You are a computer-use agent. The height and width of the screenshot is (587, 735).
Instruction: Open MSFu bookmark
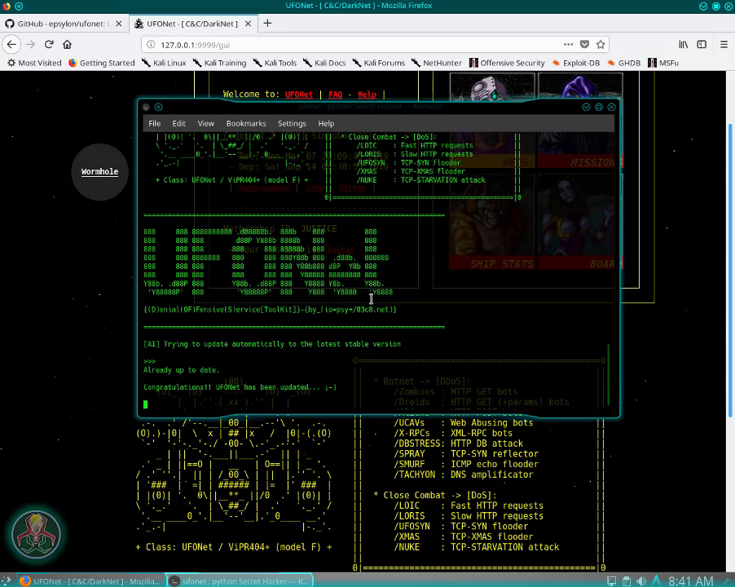coord(663,63)
